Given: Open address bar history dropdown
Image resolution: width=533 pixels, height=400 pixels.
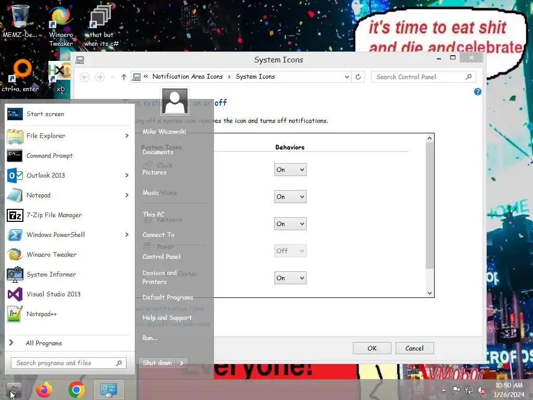Looking at the screenshot, I should point(346,77).
